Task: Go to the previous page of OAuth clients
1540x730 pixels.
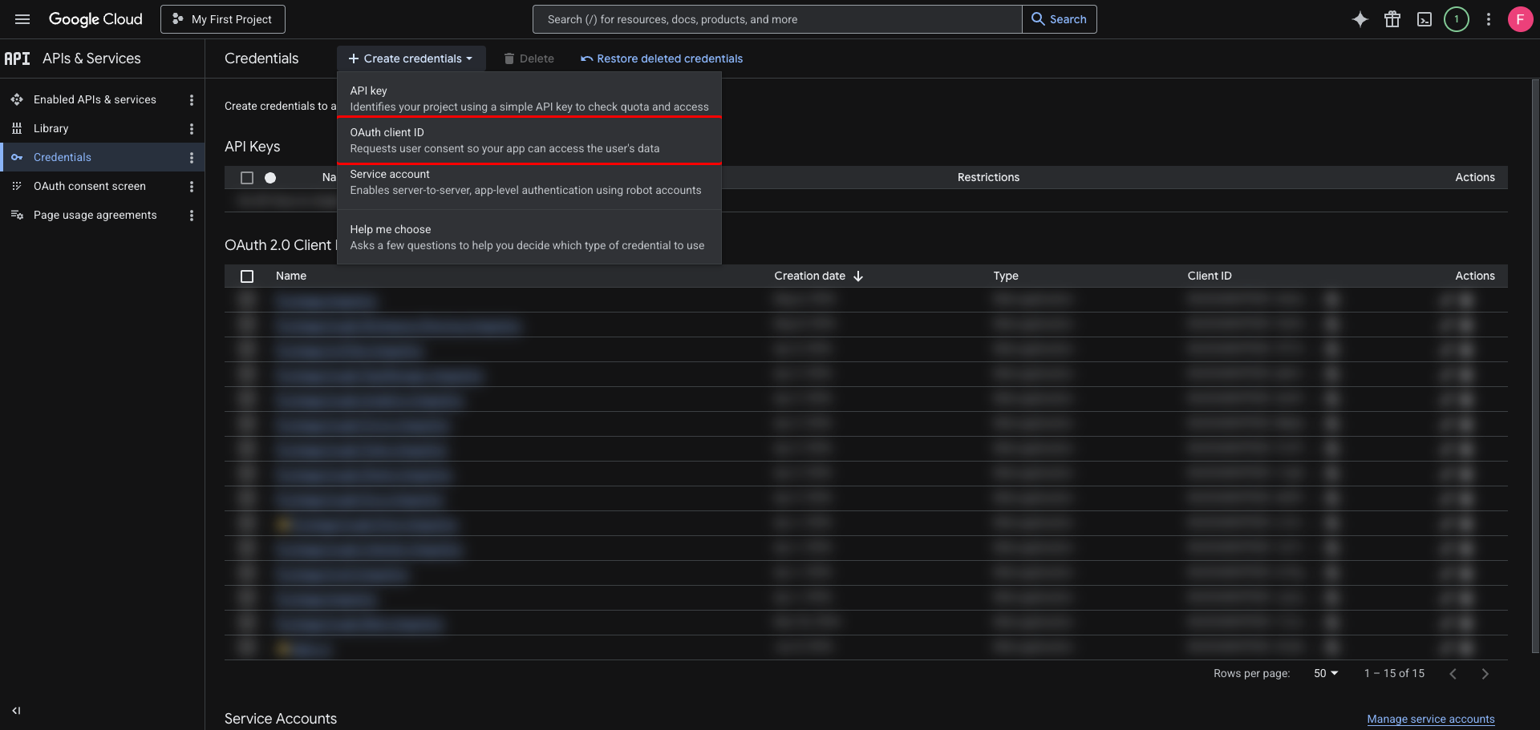Action: pyautogui.click(x=1453, y=674)
